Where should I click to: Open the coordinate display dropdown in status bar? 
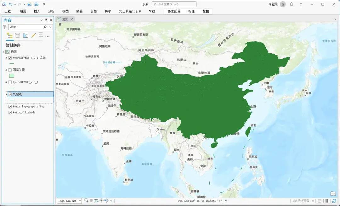(226, 200)
